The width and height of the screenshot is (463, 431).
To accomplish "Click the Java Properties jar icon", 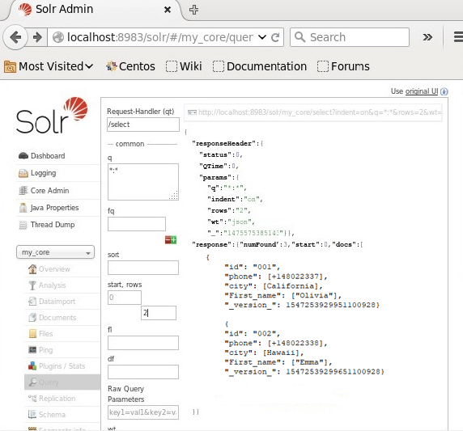I will (23, 208).
